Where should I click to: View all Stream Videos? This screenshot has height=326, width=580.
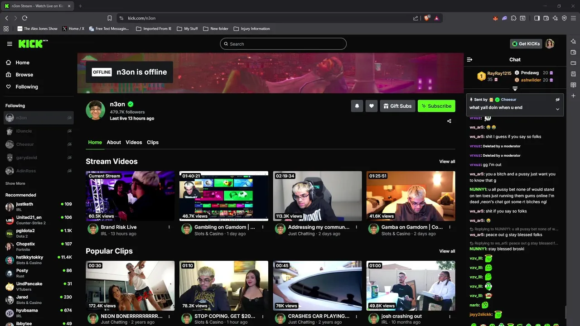[x=447, y=162]
